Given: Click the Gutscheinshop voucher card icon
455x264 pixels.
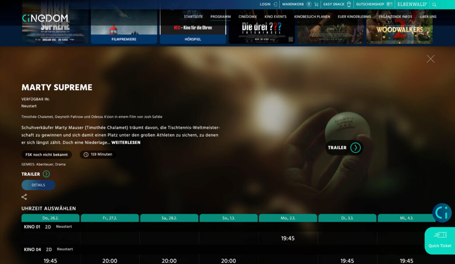Looking at the screenshot, I should 389,4.
